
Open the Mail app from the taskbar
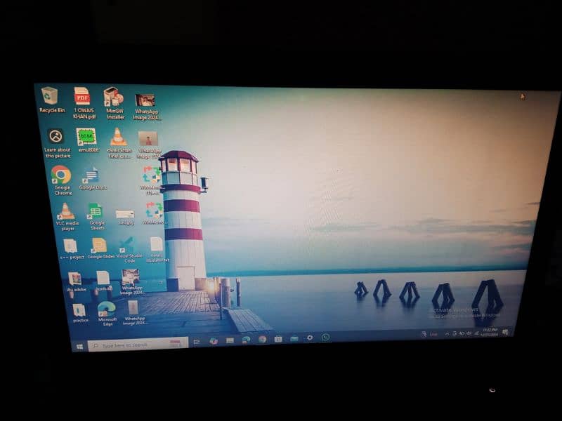click(x=294, y=338)
